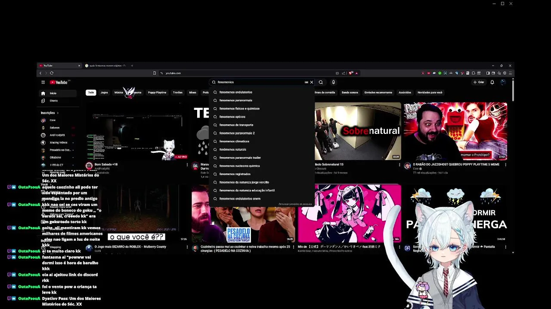Choose suggestion 'fenomenos opticos'

tap(263, 117)
